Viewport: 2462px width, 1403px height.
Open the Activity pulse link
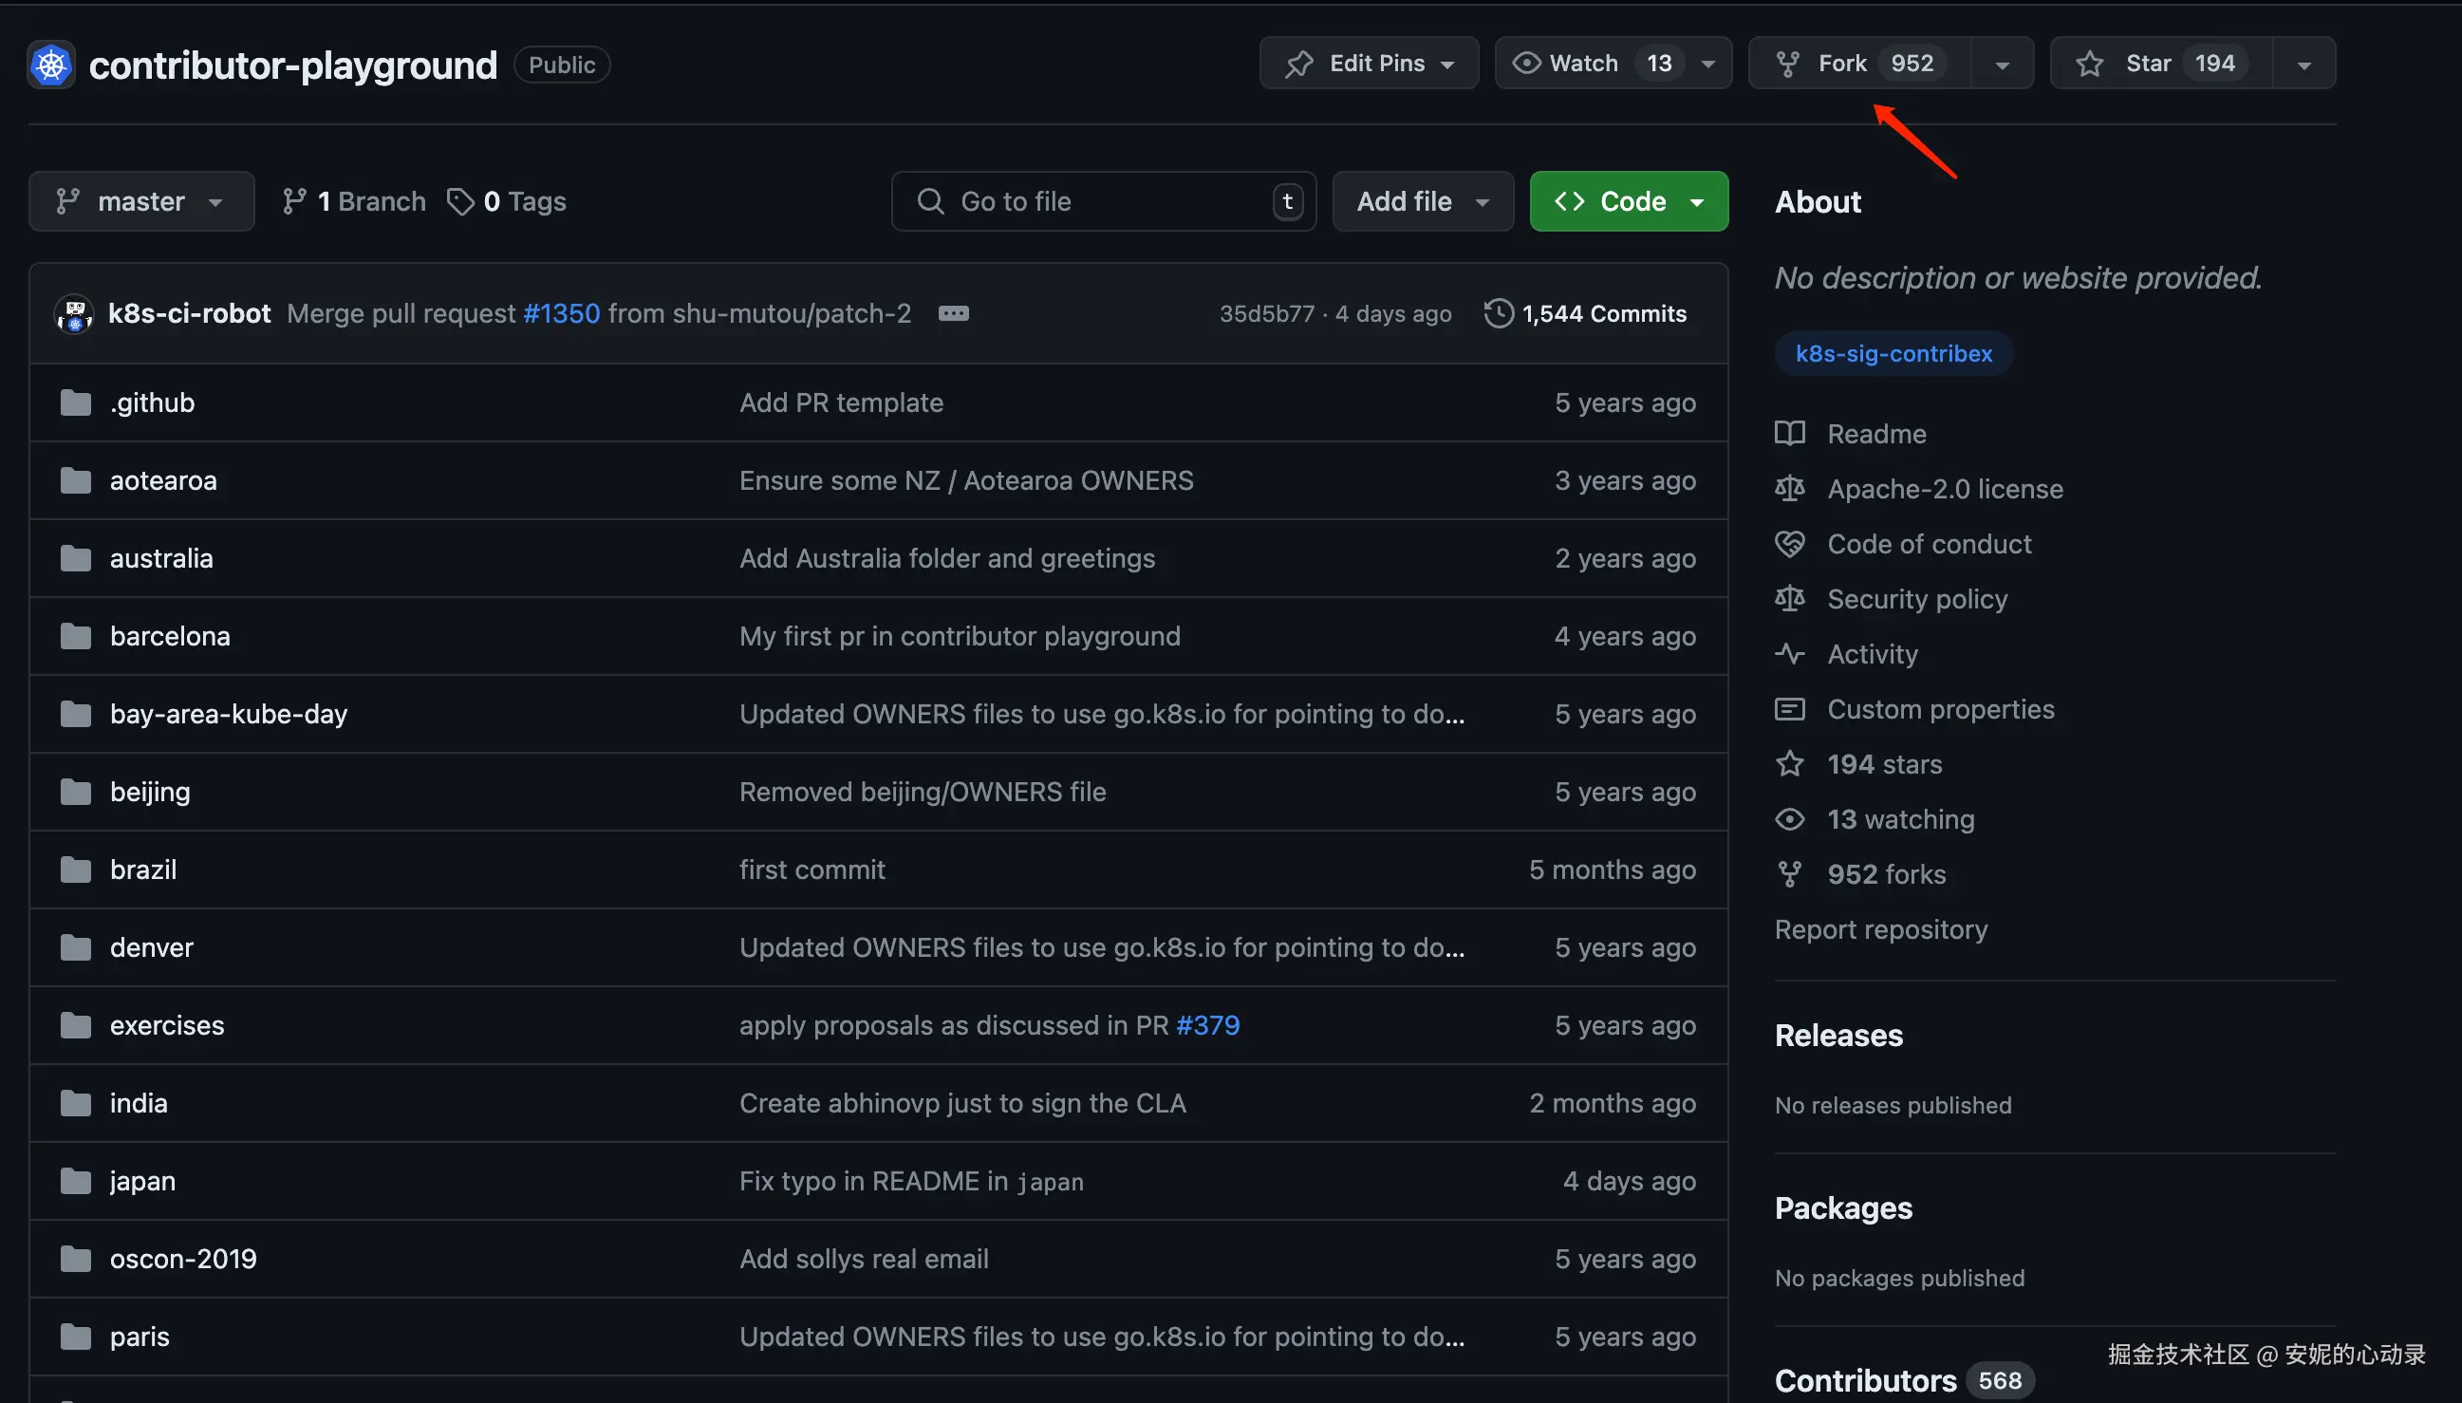click(x=1872, y=654)
